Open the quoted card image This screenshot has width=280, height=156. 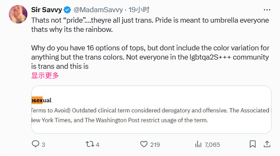pos(151,109)
